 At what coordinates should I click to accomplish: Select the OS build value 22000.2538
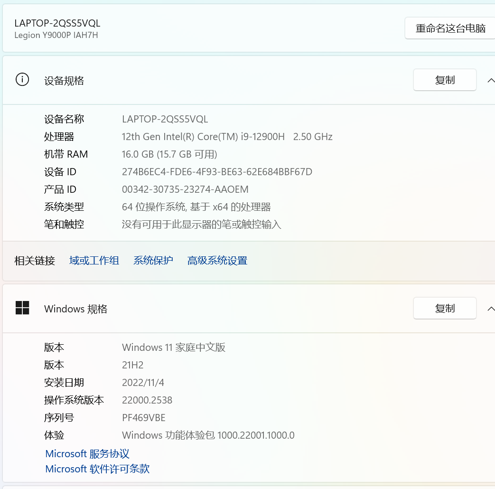147,400
